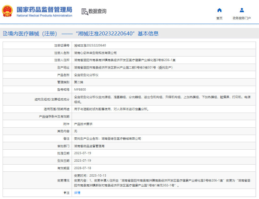
Task: Click the 管理类别 row label
Action: click(x=64, y=82)
